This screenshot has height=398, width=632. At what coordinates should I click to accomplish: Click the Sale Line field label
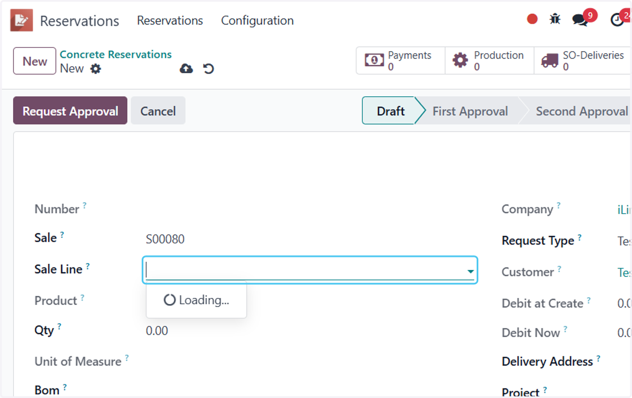pyautogui.click(x=58, y=269)
